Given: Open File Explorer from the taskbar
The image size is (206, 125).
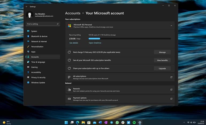Looking at the screenshot, I should tap(83, 123).
